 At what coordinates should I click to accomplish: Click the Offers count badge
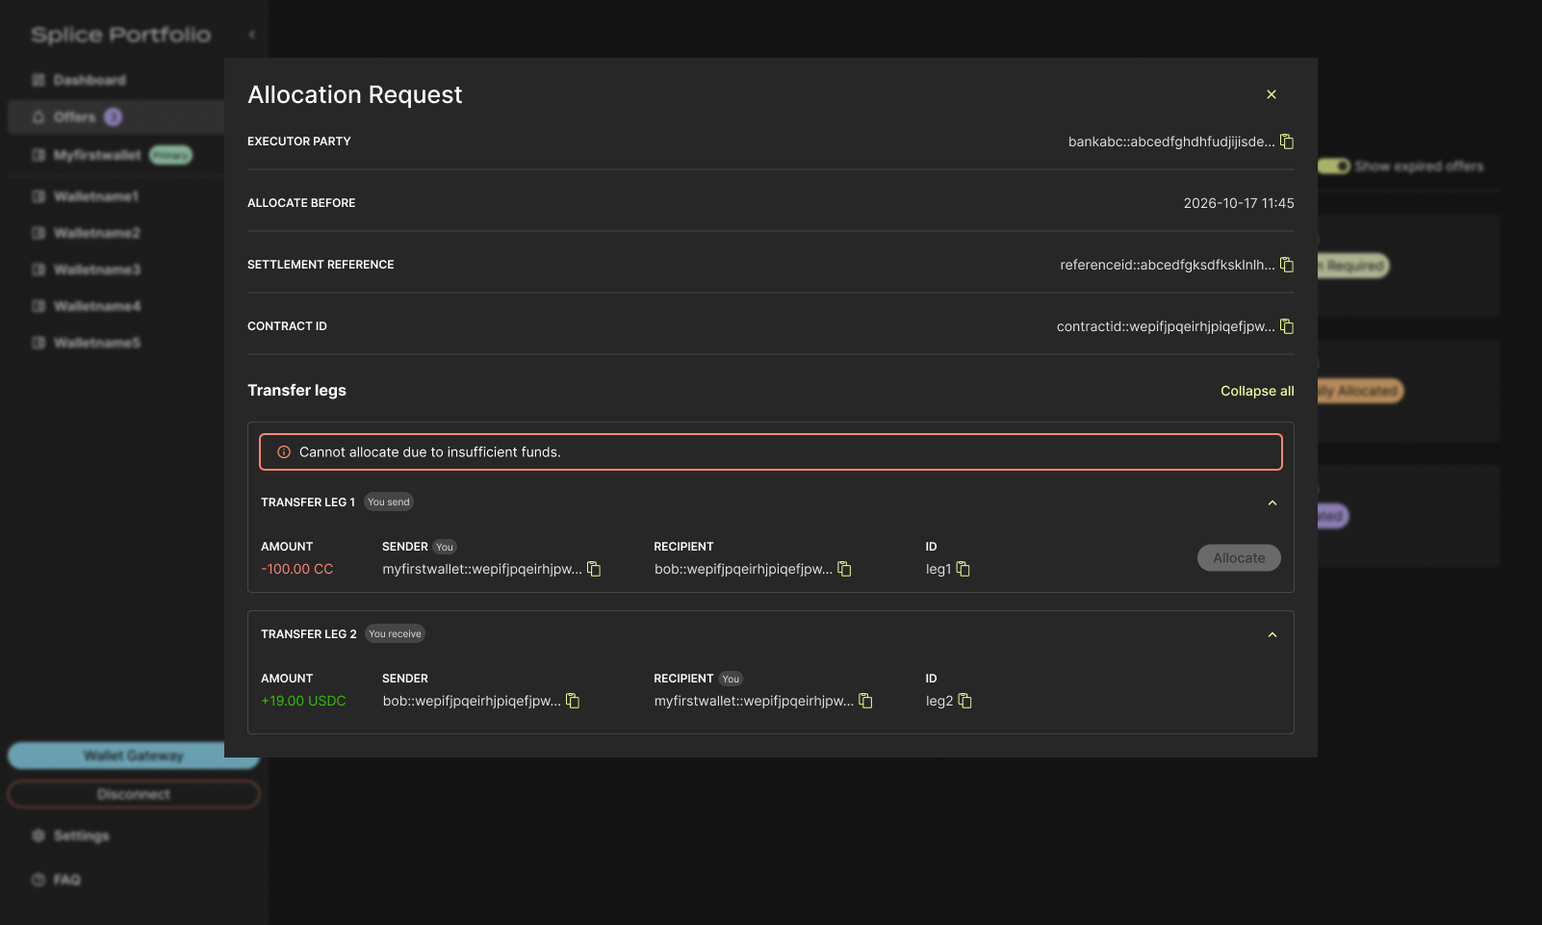[114, 116]
